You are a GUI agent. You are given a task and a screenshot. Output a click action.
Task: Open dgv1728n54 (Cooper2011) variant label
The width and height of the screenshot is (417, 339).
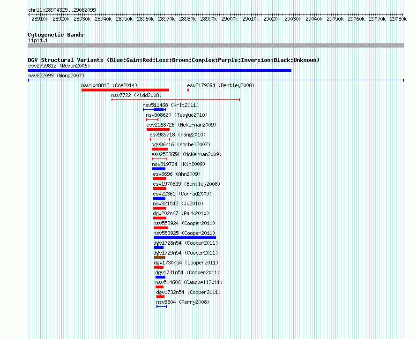click(186, 243)
